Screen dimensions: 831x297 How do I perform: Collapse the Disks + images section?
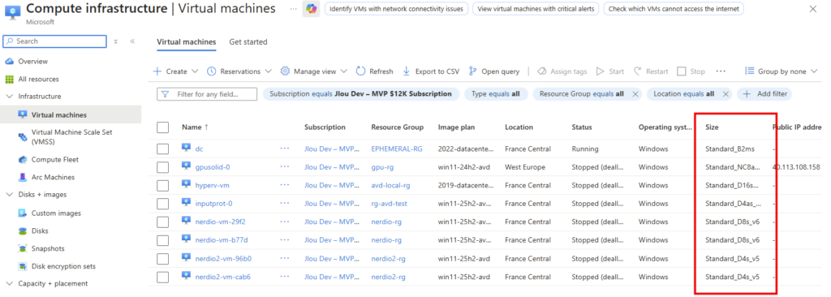click(x=10, y=195)
